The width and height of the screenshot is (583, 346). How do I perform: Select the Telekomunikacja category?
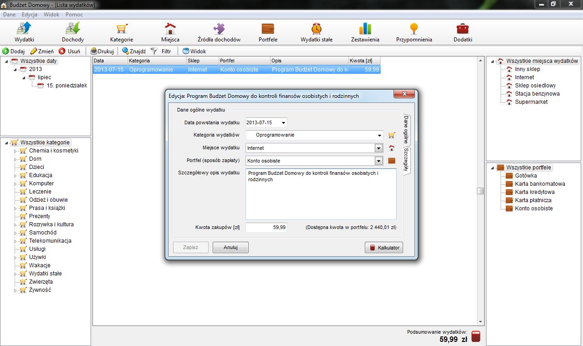50,241
